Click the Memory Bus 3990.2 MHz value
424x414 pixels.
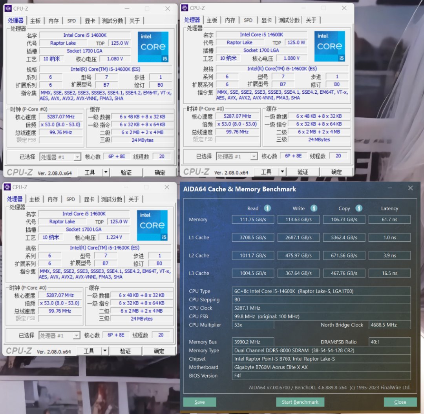coord(253,342)
